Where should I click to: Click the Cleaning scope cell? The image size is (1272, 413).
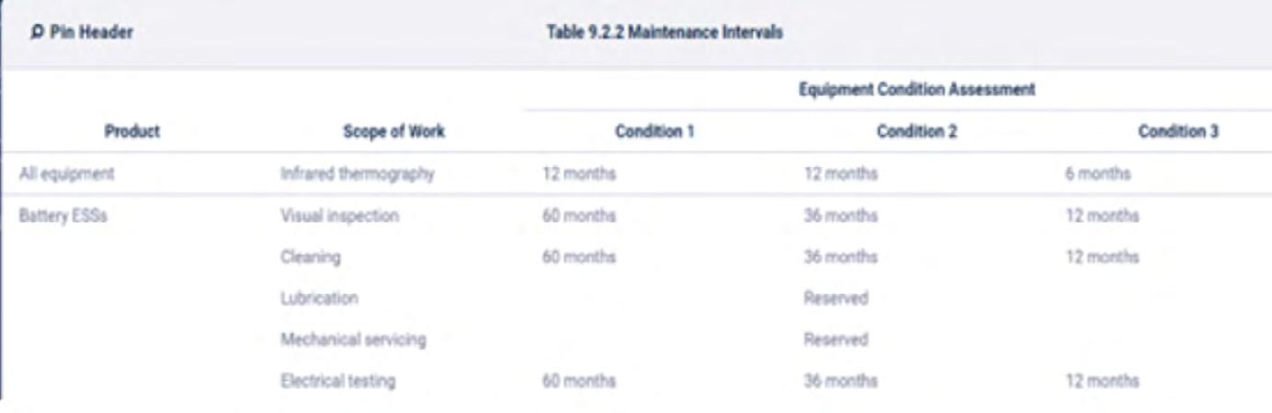point(310,257)
